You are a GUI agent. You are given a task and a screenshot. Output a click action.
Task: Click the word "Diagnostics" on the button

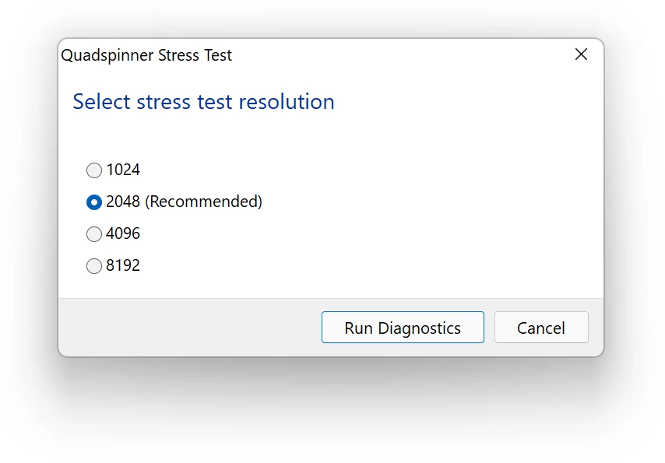(419, 328)
